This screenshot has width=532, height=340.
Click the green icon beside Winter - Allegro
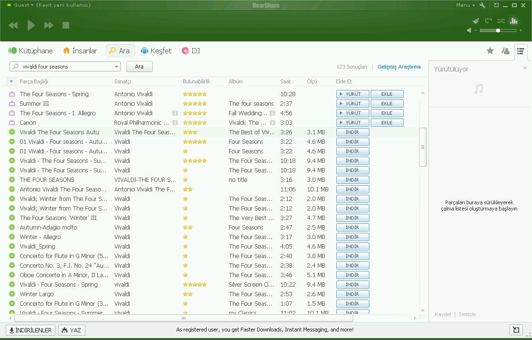(x=12, y=237)
